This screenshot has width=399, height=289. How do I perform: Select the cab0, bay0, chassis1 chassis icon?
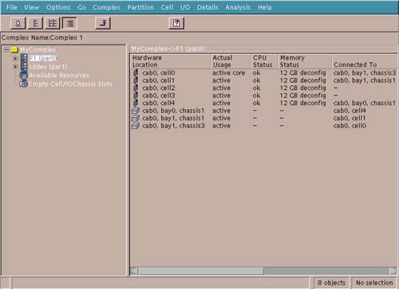coord(136,111)
